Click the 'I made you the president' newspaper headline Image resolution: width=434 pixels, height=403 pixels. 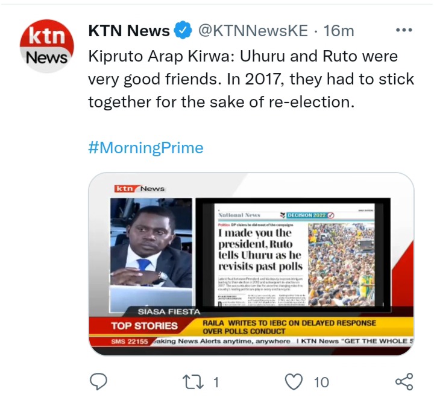tap(260, 249)
